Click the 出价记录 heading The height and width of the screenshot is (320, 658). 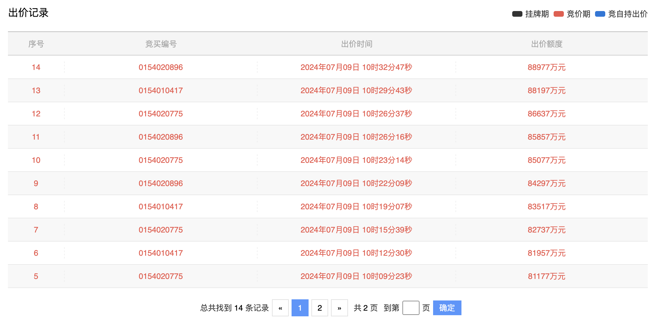point(28,13)
